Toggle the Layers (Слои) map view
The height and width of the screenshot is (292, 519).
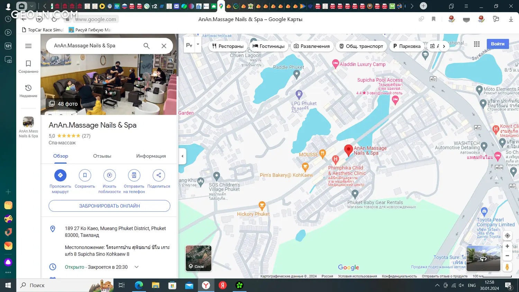coord(198,258)
